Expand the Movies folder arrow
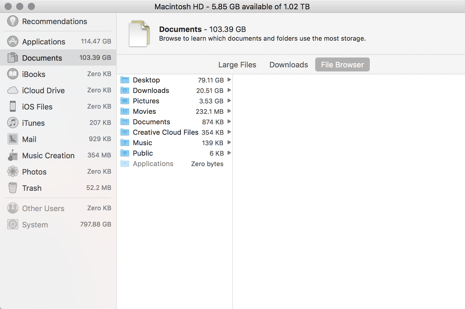The image size is (465, 309). [229, 111]
